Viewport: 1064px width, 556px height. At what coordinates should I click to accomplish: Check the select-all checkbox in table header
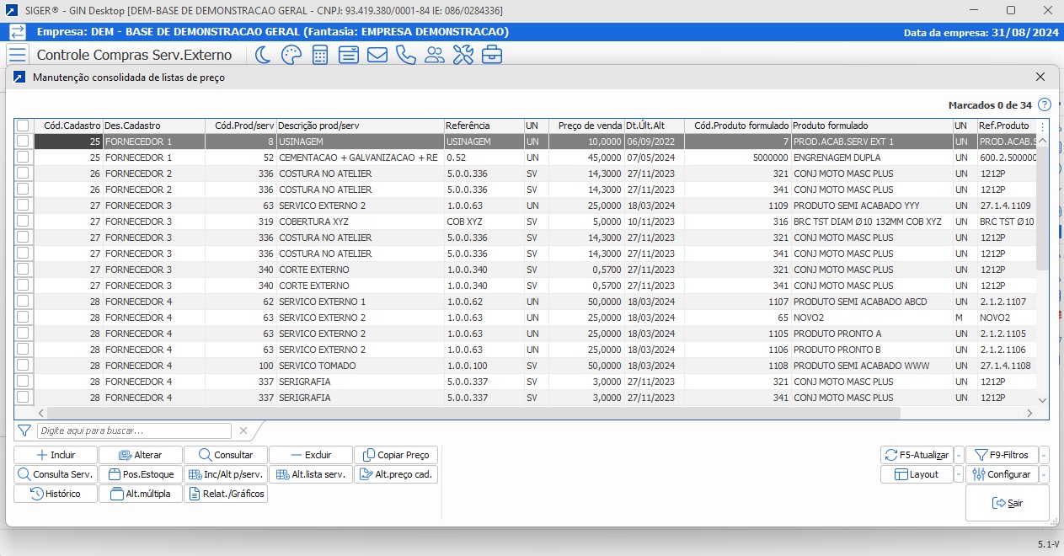(x=23, y=126)
